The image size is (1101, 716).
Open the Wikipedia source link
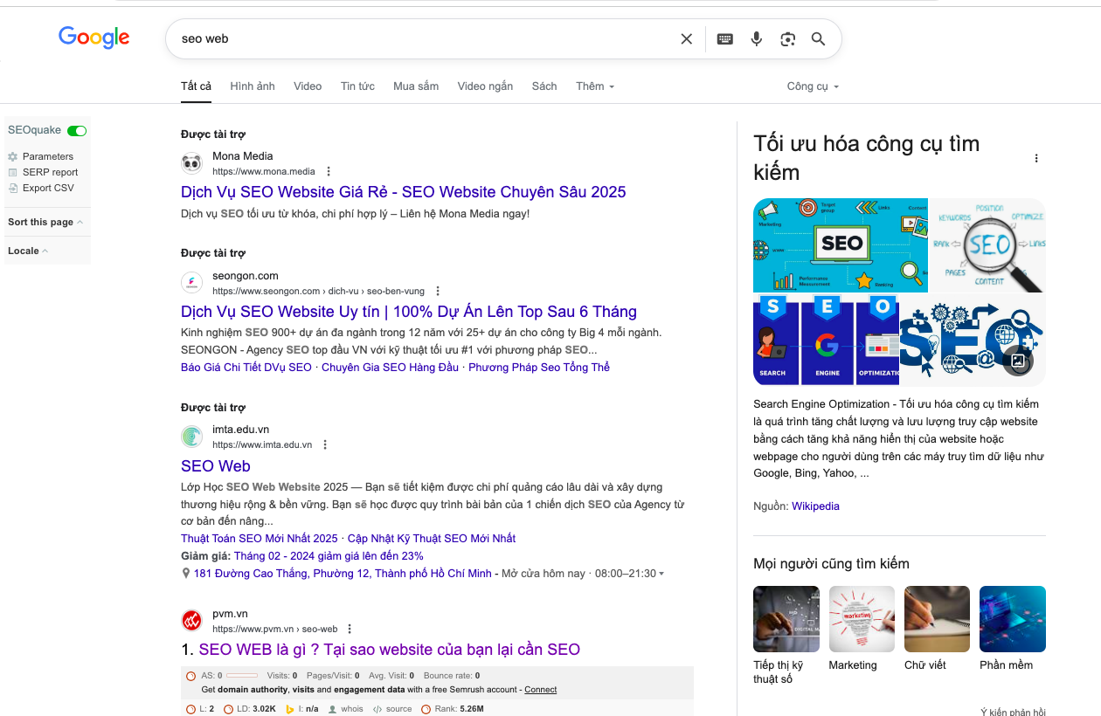click(x=815, y=506)
